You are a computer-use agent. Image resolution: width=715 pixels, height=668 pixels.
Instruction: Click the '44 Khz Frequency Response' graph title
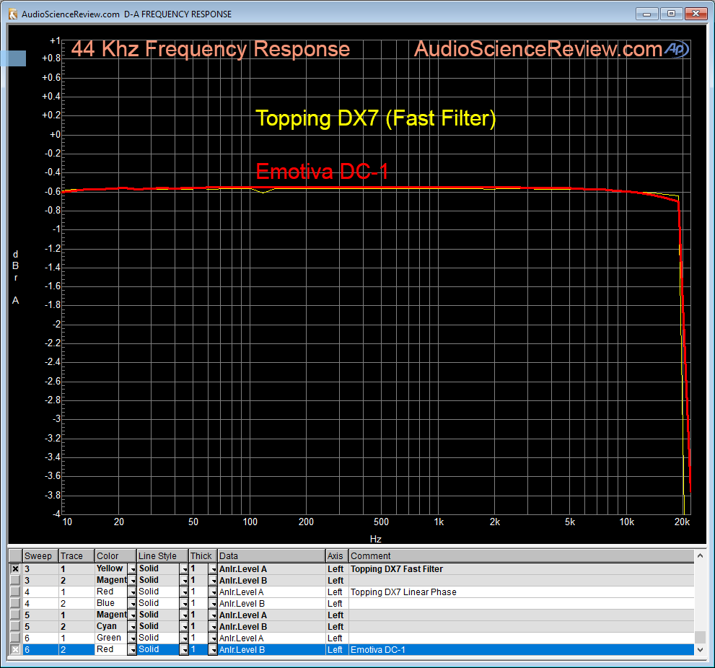[x=211, y=49]
